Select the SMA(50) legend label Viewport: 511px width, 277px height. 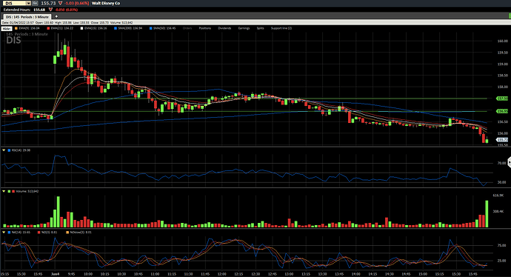164,28
